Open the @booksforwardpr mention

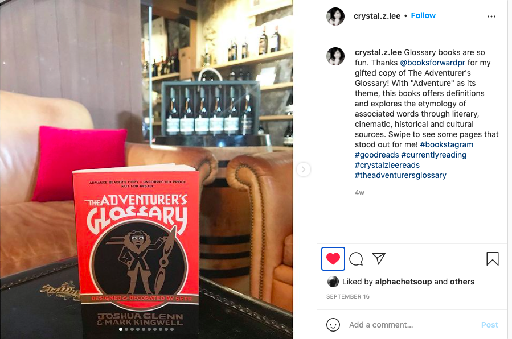click(x=432, y=63)
